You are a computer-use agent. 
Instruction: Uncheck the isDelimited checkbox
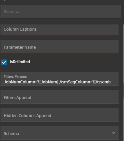point(4,62)
